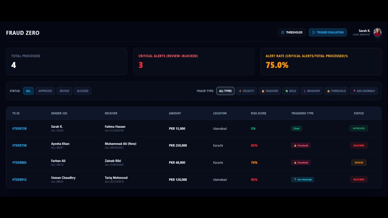Click the money bag icon on Threshold filter
Viewport: 388px width, 218px height.
[328, 91]
